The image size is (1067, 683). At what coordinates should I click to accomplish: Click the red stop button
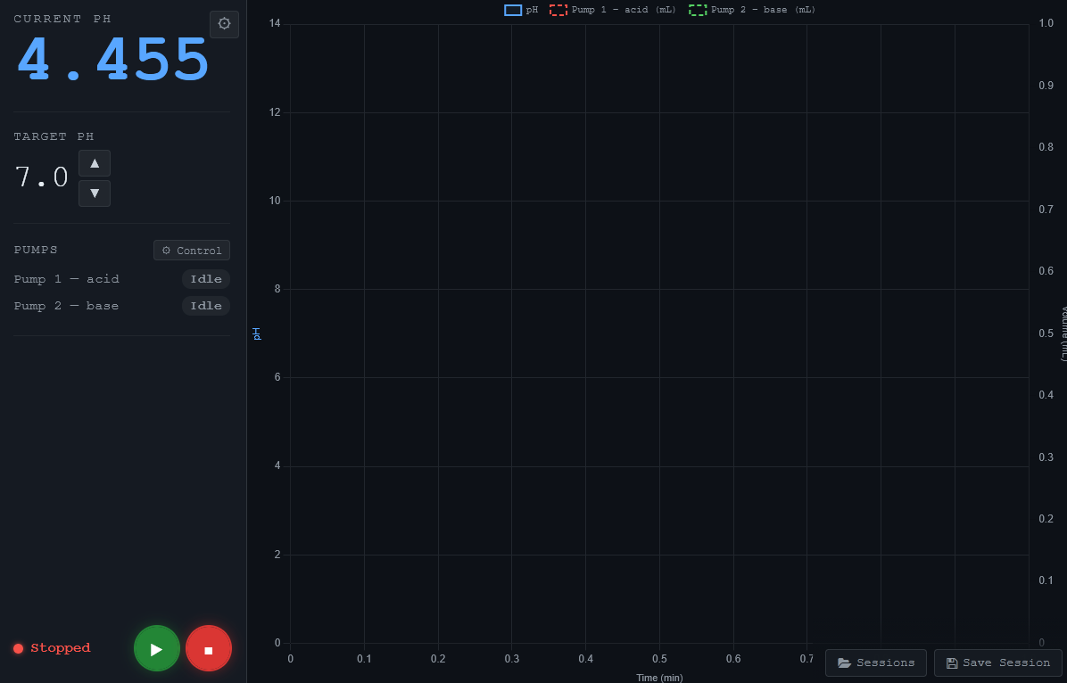click(209, 648)
